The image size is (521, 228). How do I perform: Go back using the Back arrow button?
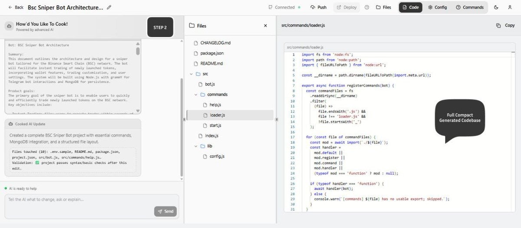pos(16,7)
